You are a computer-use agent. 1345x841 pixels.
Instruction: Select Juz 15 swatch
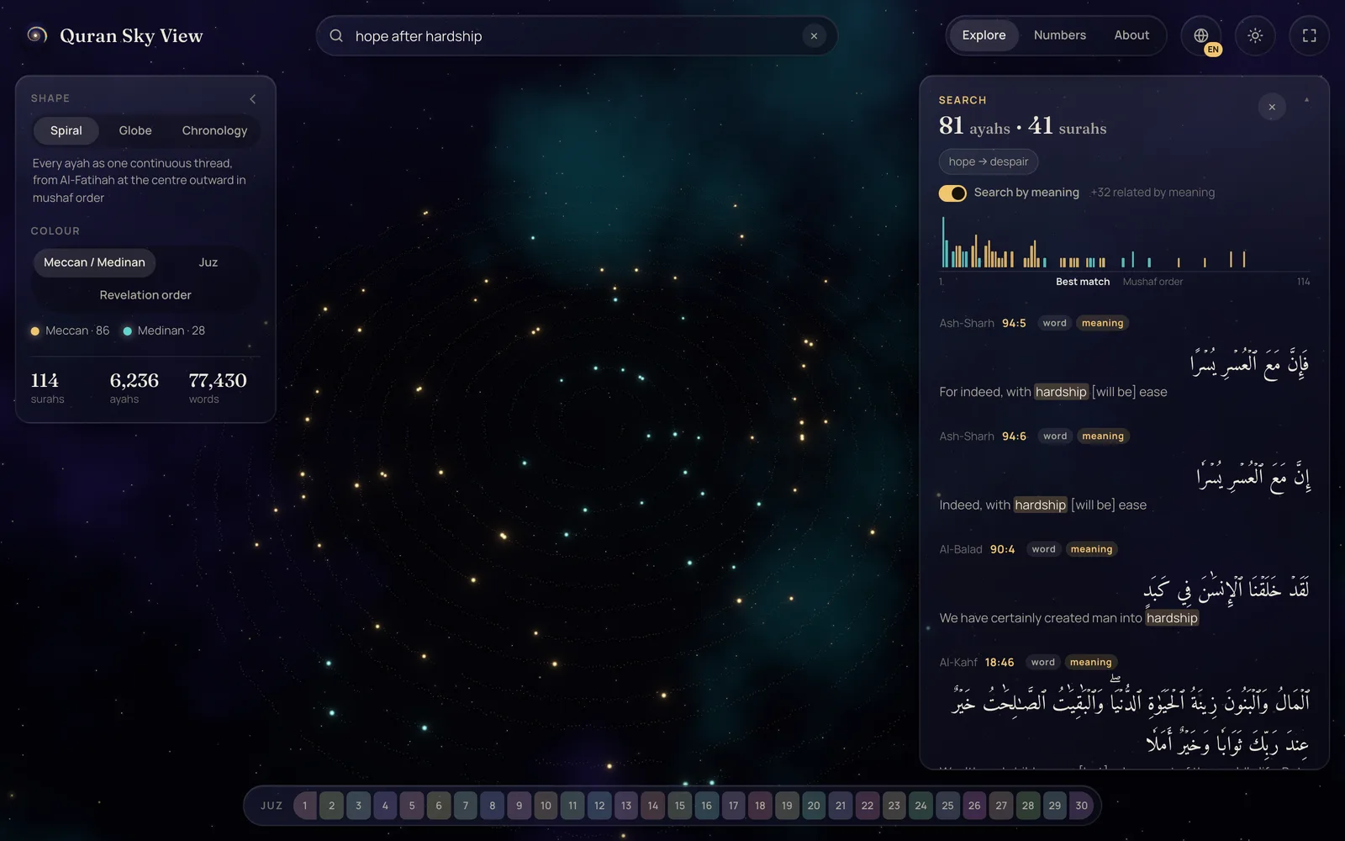[x=680, y=806]
